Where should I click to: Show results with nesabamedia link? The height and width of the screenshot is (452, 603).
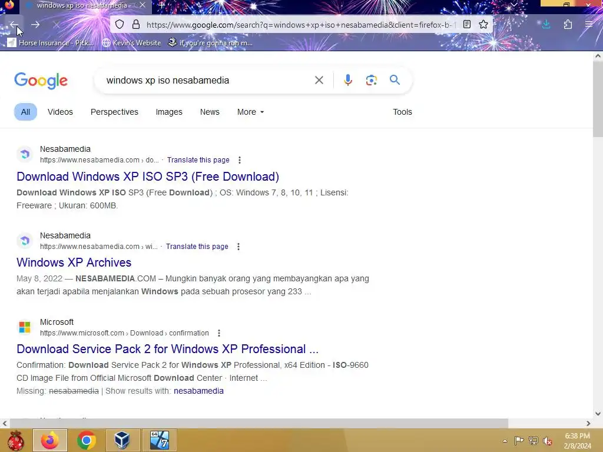point(198,391)
